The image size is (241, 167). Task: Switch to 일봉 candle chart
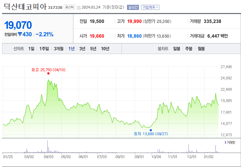click(176, 49)
